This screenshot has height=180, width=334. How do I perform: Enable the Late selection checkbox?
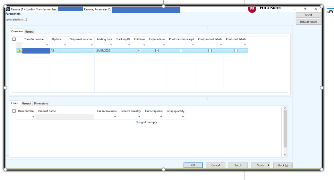[x=25, y=20]
